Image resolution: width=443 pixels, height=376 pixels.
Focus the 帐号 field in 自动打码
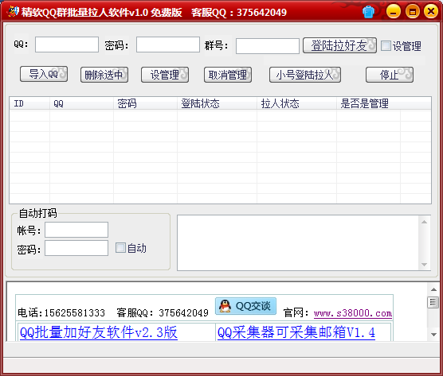pos(76,230)
